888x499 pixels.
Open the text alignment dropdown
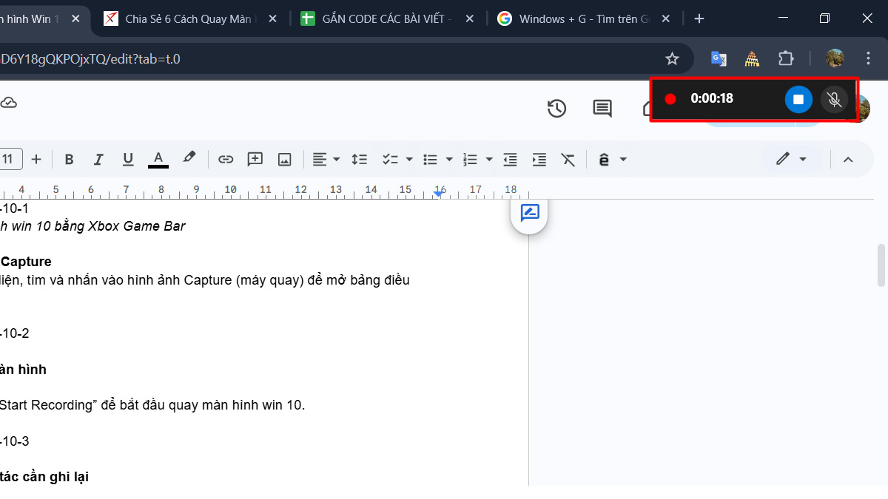(x=326, y=159)
